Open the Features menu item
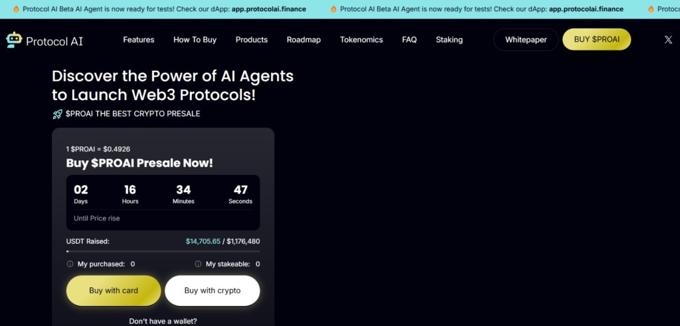The image size is (680, 326). point(139,40)
